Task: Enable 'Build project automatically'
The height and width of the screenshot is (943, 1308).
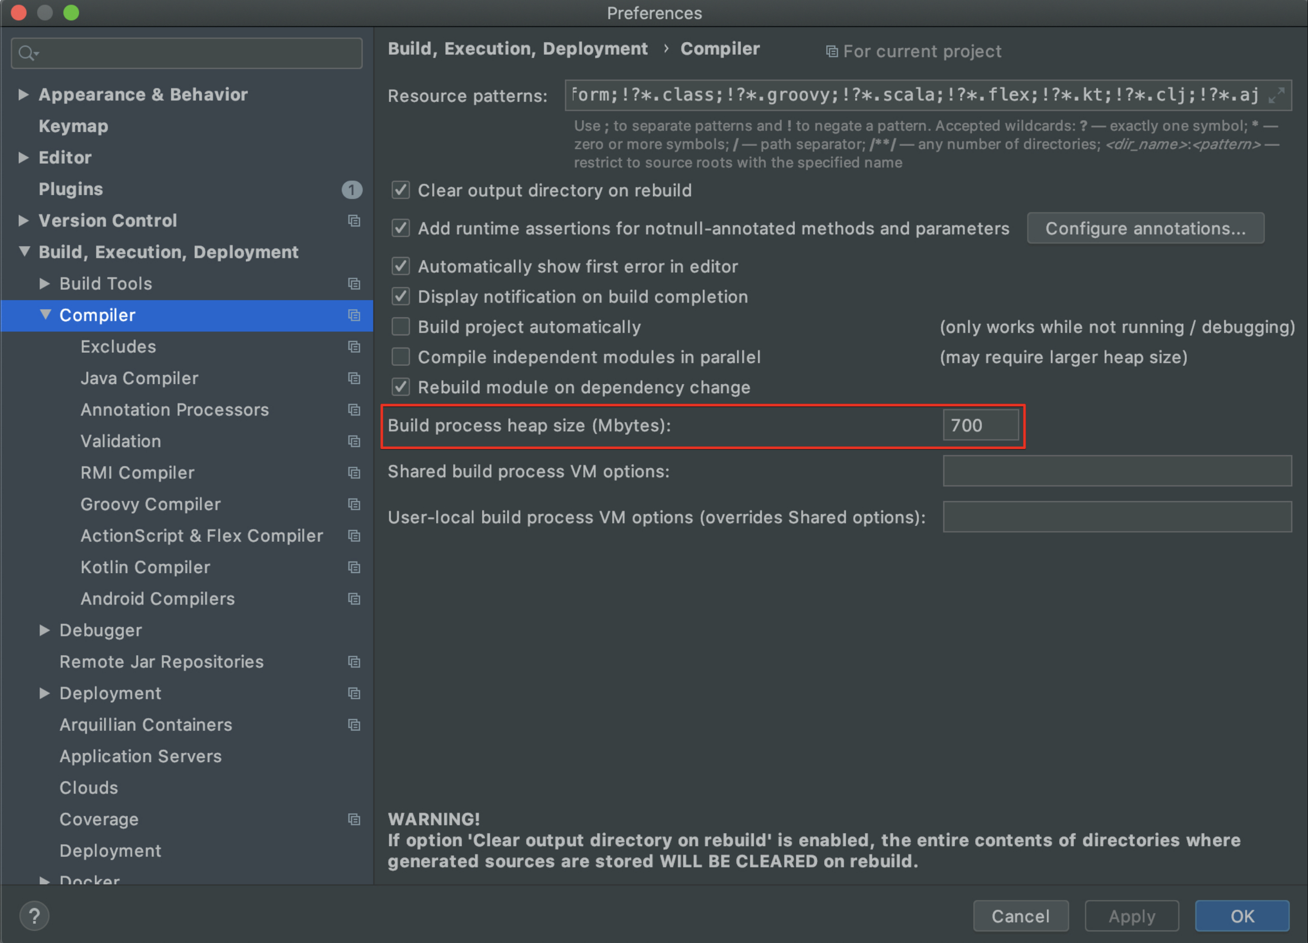Action: pos(400,327)
